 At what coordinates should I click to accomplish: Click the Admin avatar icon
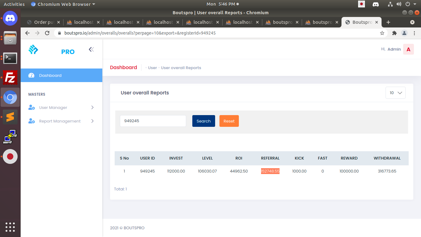(x=408, y=49)
